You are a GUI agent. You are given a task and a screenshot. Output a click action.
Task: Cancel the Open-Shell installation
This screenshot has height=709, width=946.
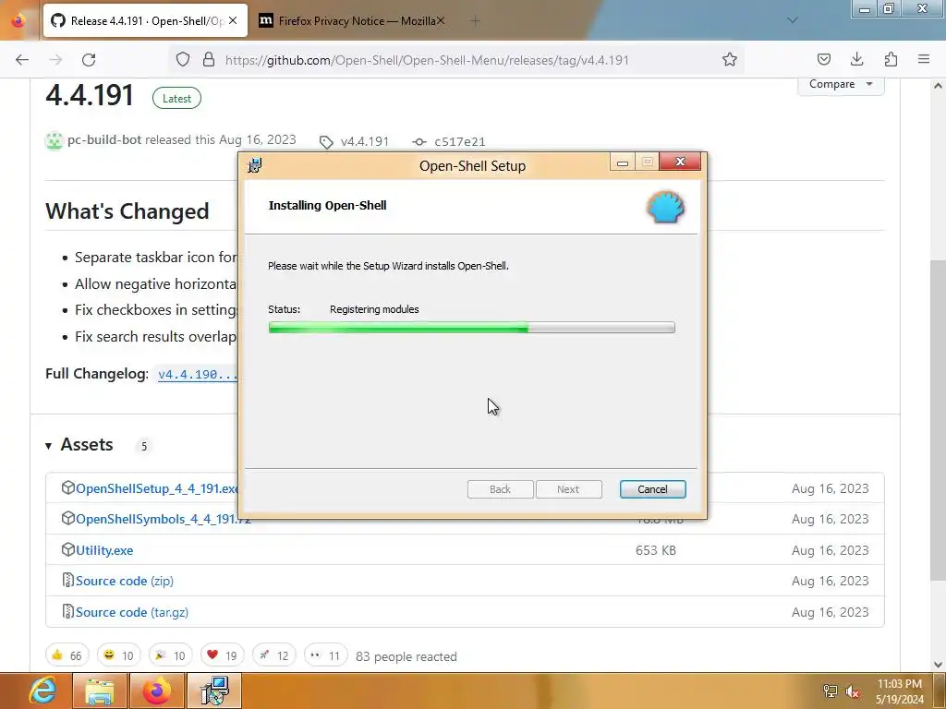[x=653, y=489]
